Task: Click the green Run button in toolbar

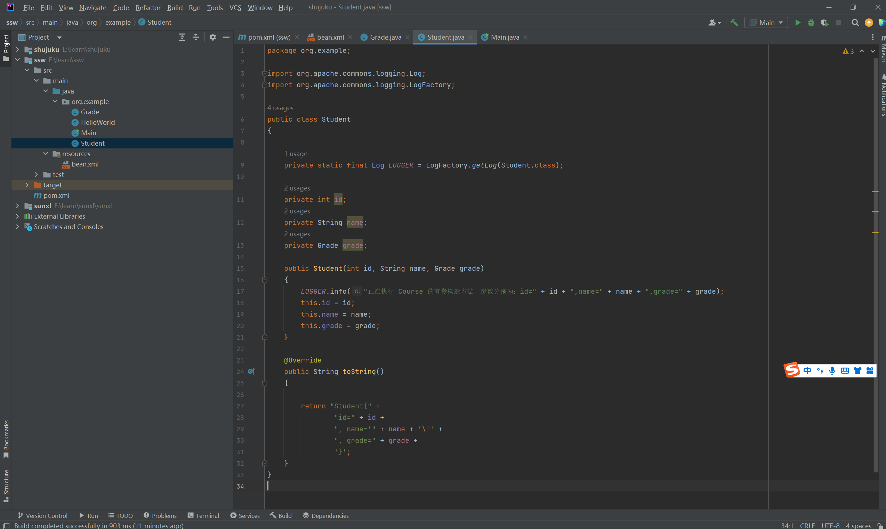Action: [x=798, y=23]
